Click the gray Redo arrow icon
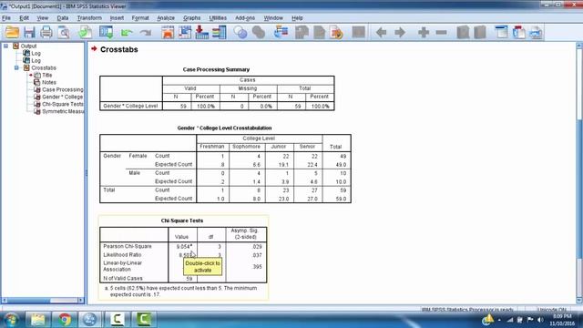The width and height of the screenshot is (583, 328). [146, 33]
